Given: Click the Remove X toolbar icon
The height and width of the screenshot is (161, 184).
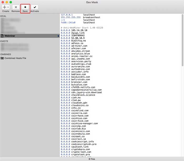Looking at the screenshot, I should click(x=16, y=7).
